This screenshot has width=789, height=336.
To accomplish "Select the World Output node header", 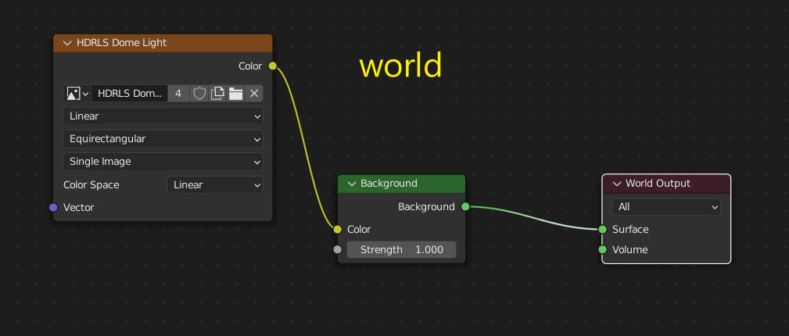I will coord(666,184).
